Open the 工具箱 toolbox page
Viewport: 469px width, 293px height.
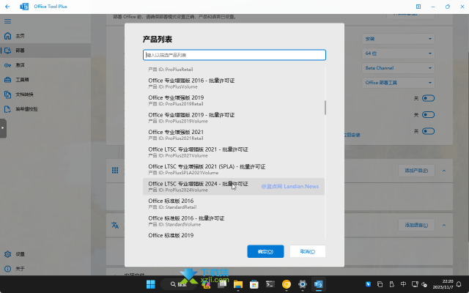pyautogui.click(x=45, y=80)
